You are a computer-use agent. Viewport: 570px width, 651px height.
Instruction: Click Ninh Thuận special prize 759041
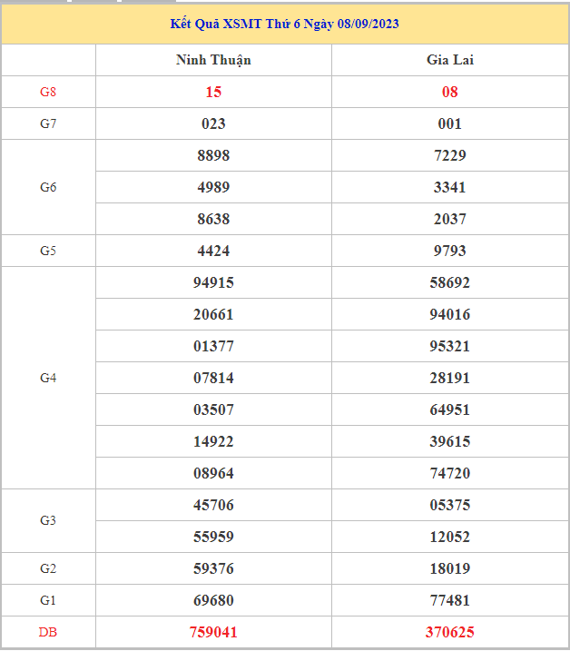[x=213, y=632]
